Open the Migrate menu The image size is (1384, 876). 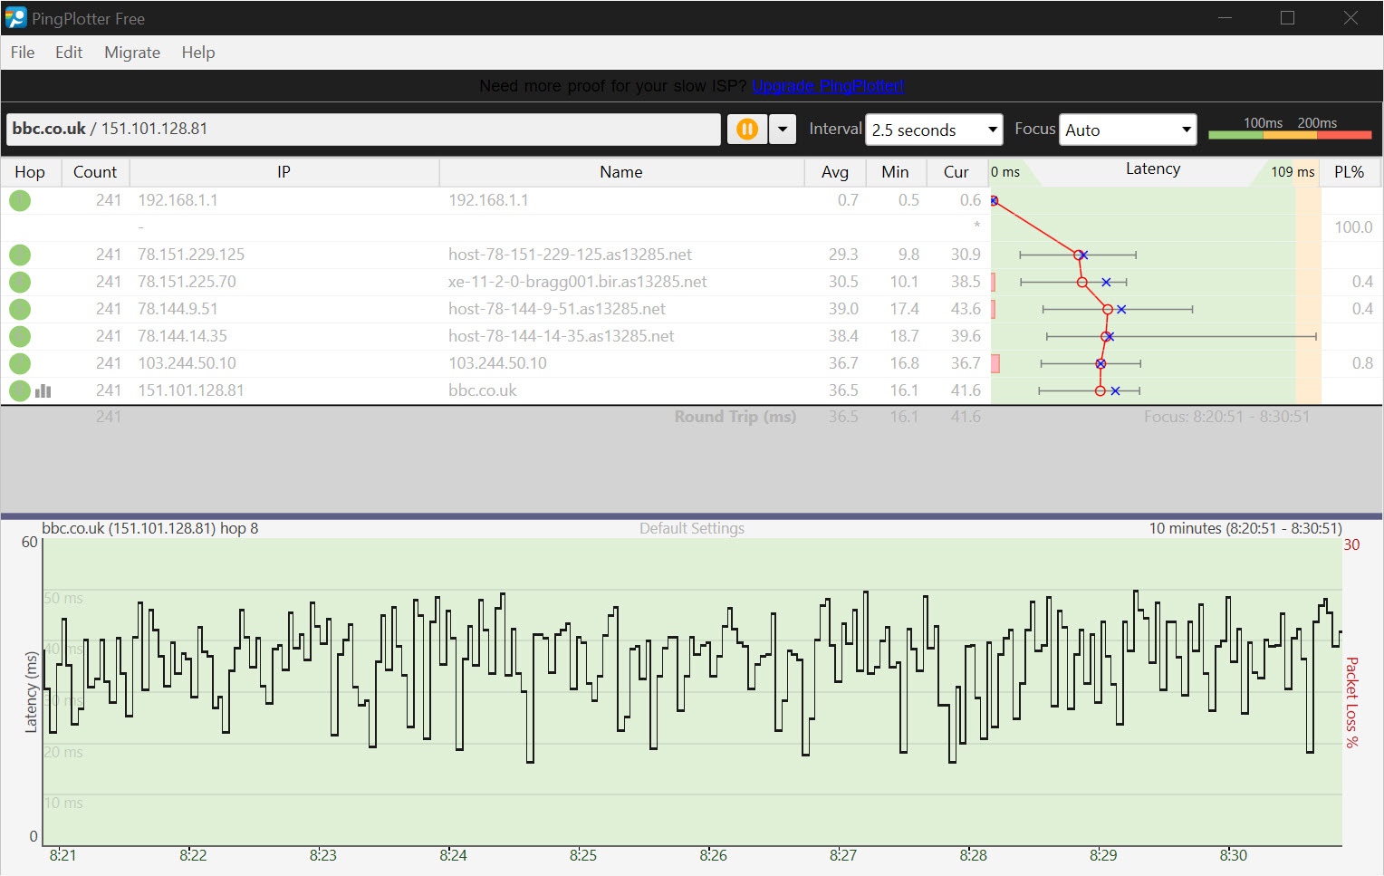click(132, 53)
